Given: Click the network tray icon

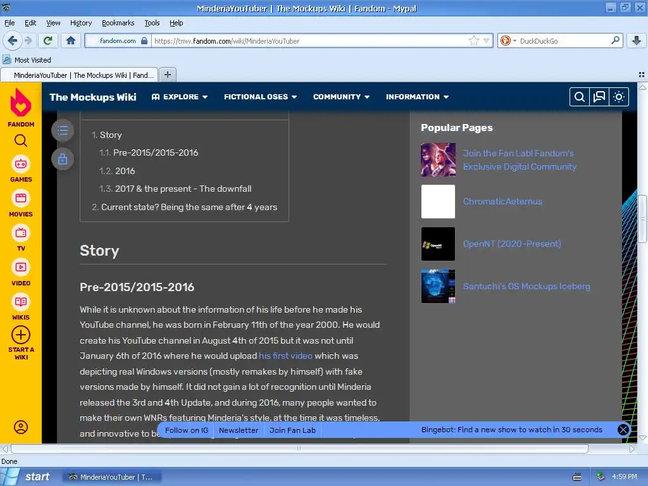Looking at the screenshot, I should (601, 477).
